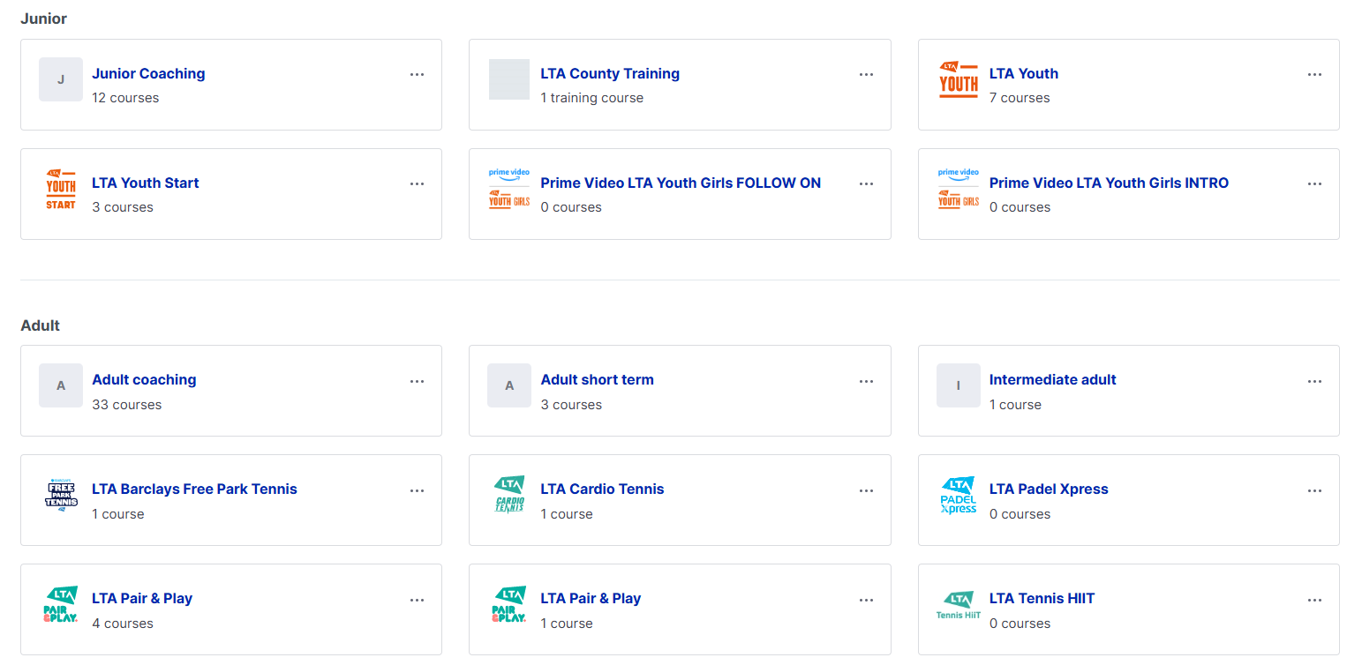
Task: Click the Prime Video Youth Girls INTRO logo
Action: tap(958, 189)
